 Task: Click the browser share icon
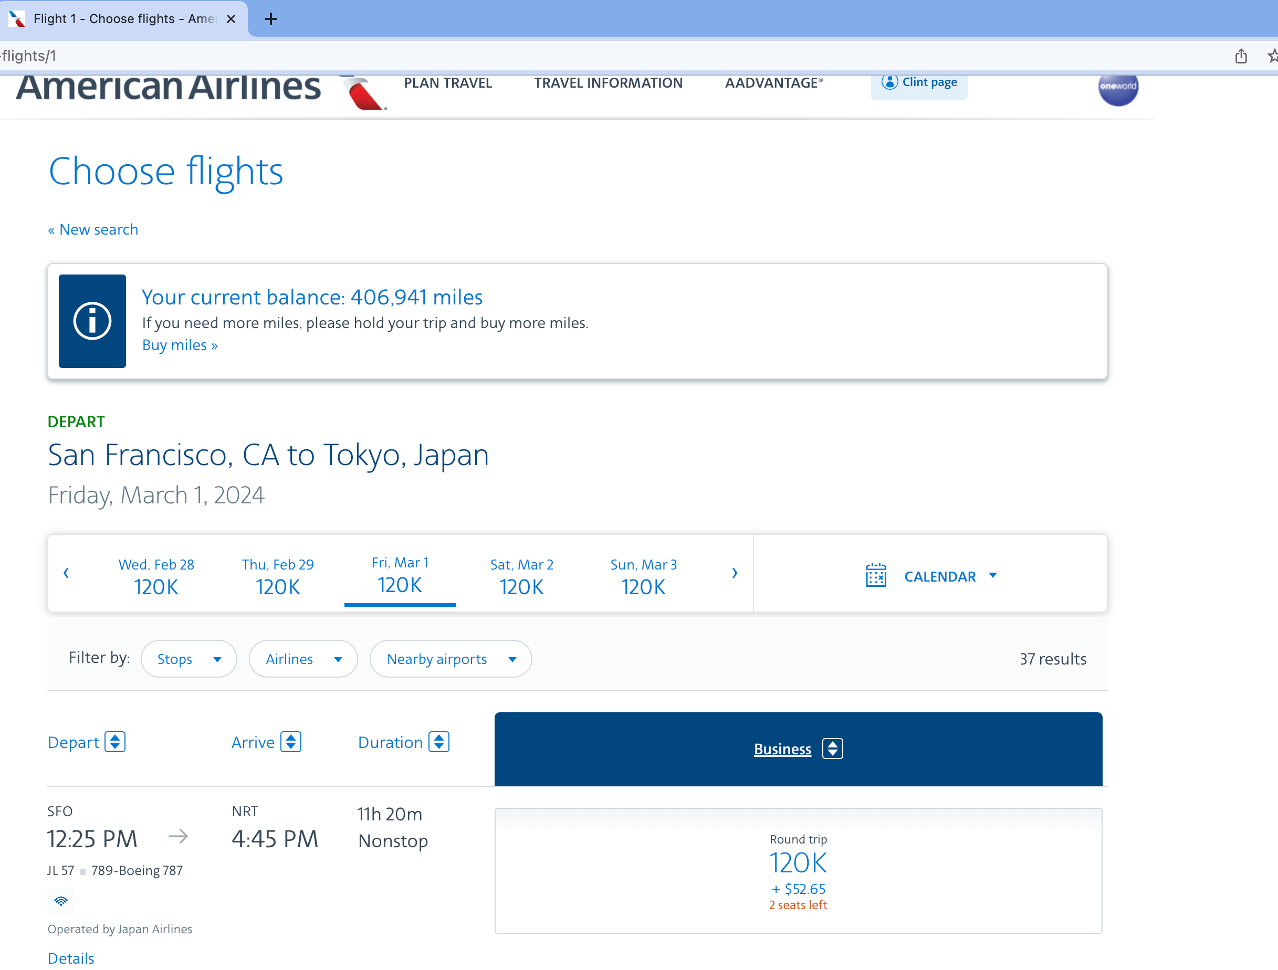[x=1240, y=56]
